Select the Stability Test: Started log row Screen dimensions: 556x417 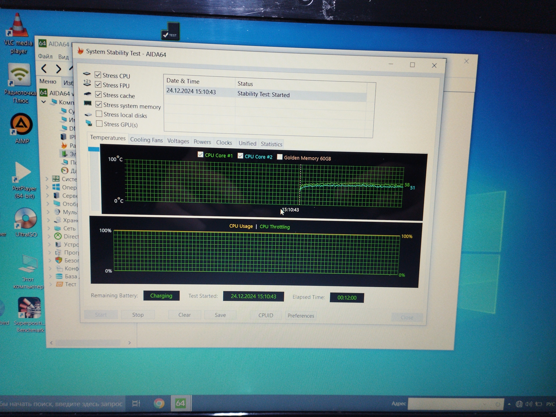(x=266, y=93)
